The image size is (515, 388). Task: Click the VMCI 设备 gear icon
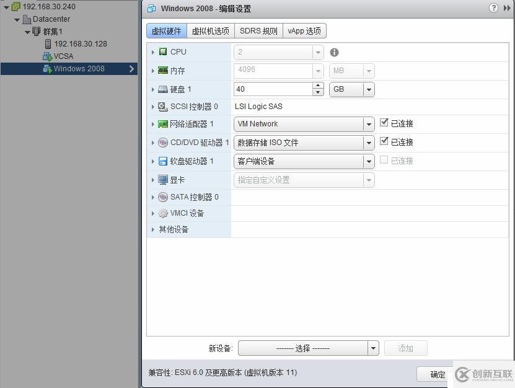[162, 214]
